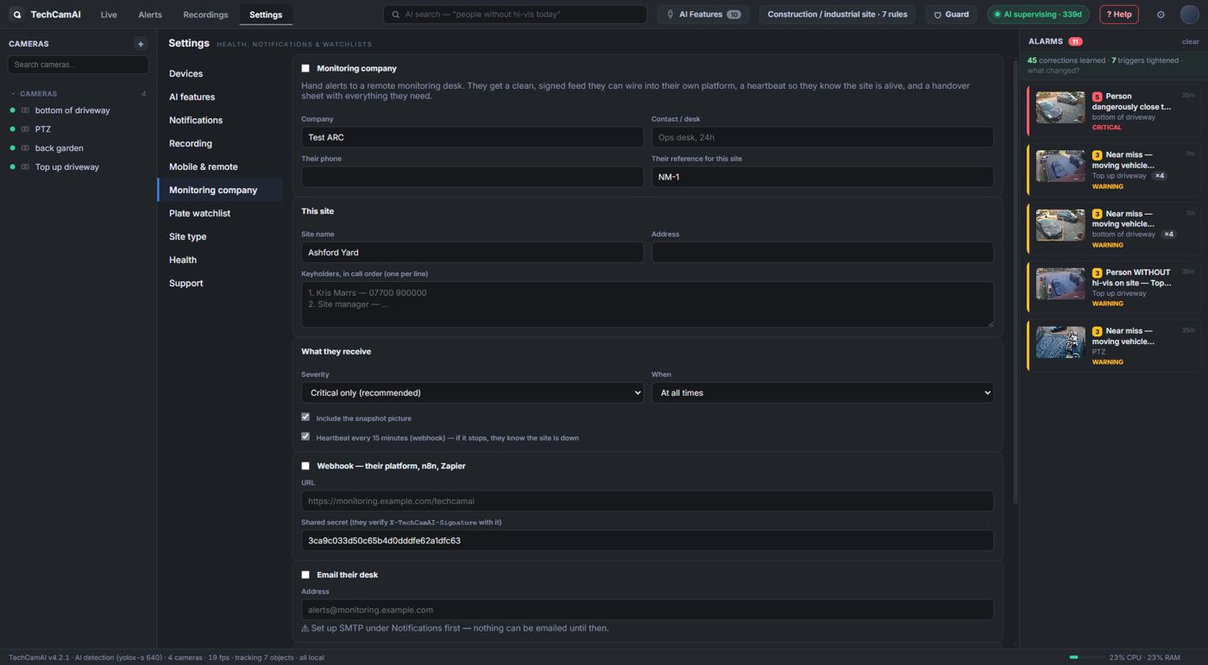Click the camera icon beside PTZ
Screen dimensions: 1208x665
pos(25,129)
